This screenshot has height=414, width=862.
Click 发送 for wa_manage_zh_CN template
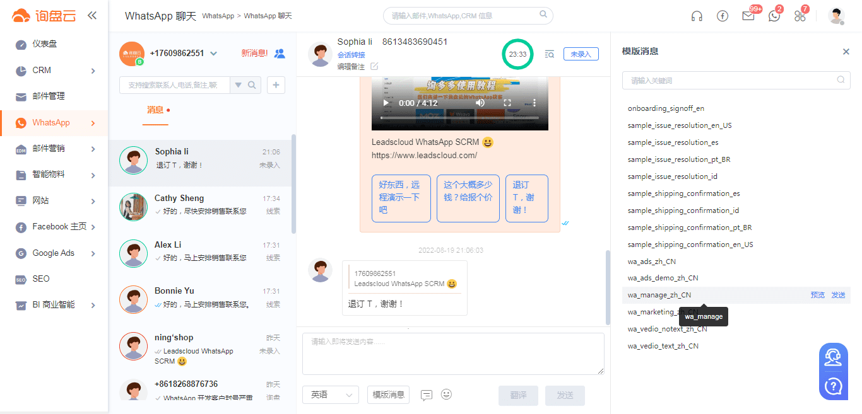tap(838, 295)
